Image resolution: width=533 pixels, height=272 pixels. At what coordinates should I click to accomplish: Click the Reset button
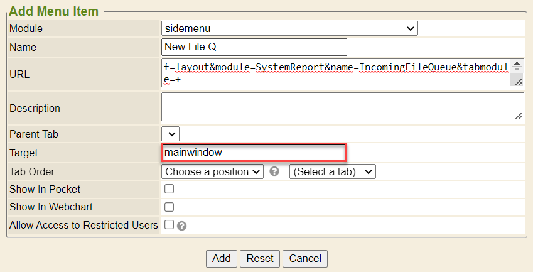(259, 258)
